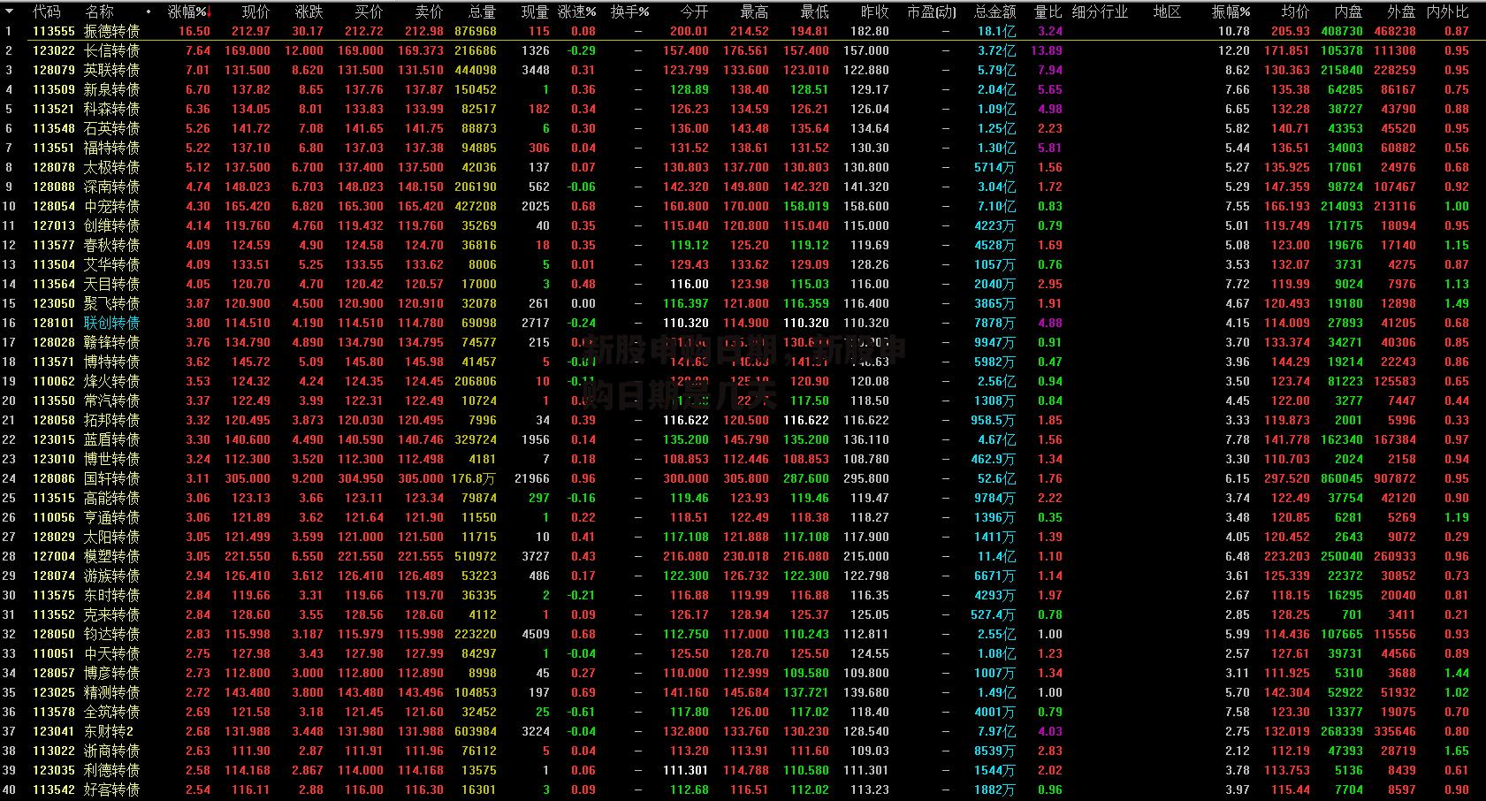Sort by 外盘 column header
Screen dimensions: 1486x801
coord(1401,11)
